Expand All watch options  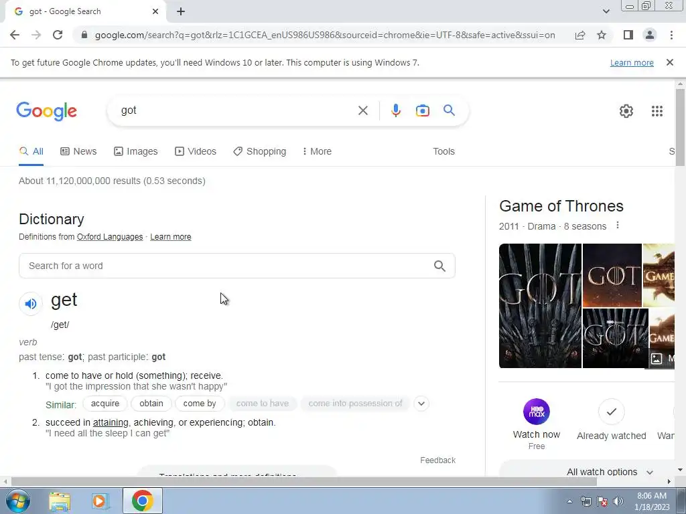click(610, 472)
